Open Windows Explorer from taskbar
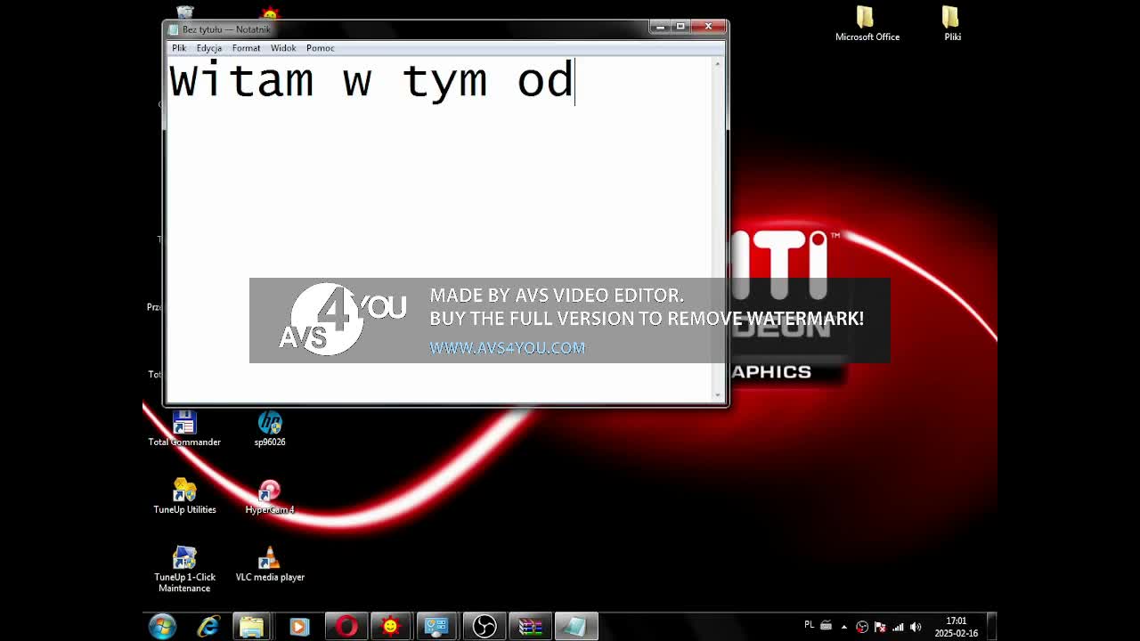This screenshot has height=641, width=1140. 252,627
